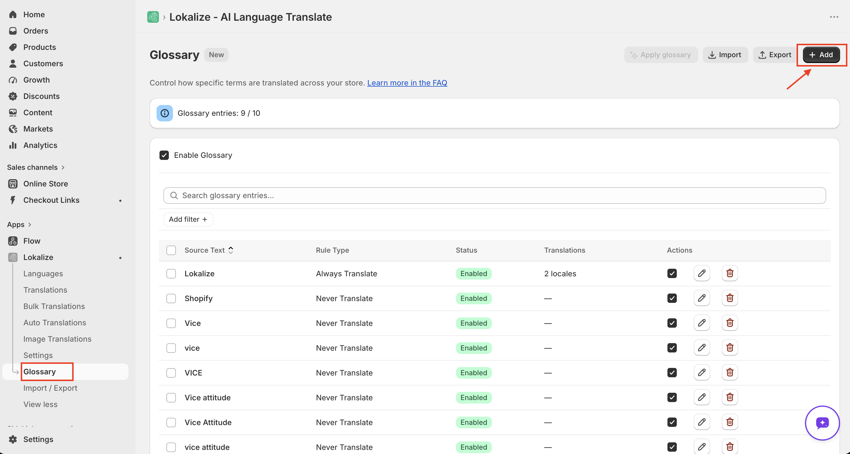Open Growth in the sidebar

coord(36,80)
